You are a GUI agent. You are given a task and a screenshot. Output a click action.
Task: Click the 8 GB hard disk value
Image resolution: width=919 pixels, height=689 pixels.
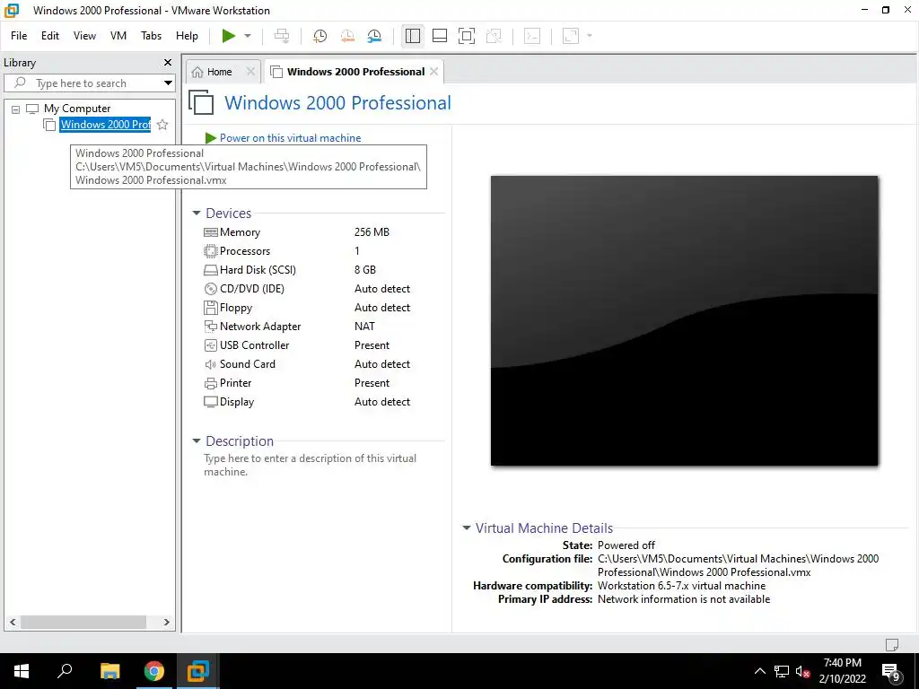(365, 270)
